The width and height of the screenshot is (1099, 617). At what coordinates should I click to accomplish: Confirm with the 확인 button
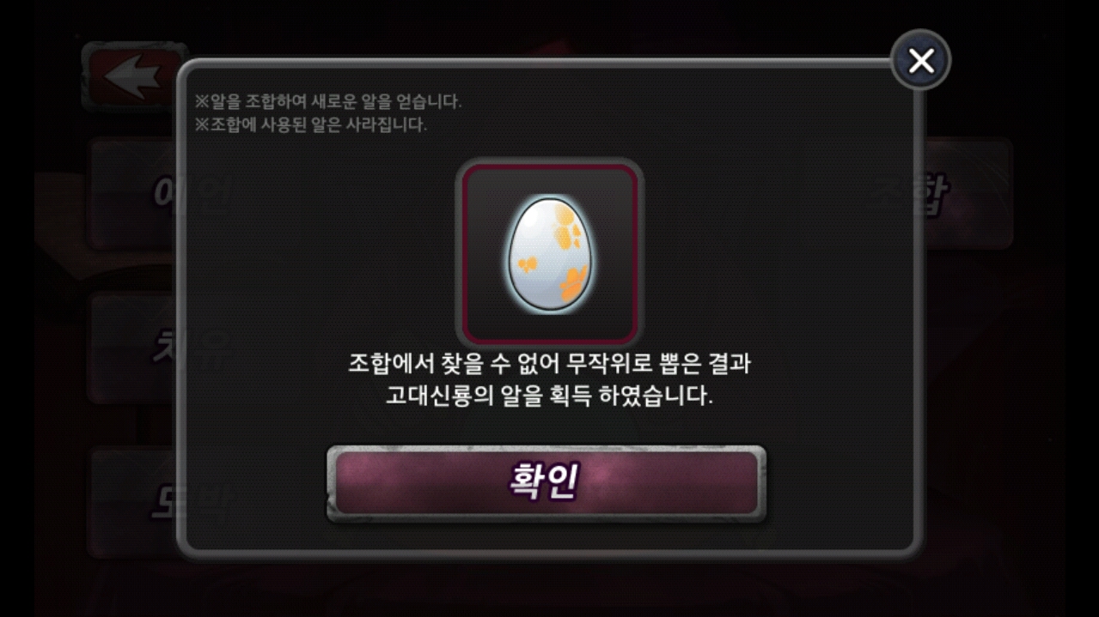(x=546, y=483)
